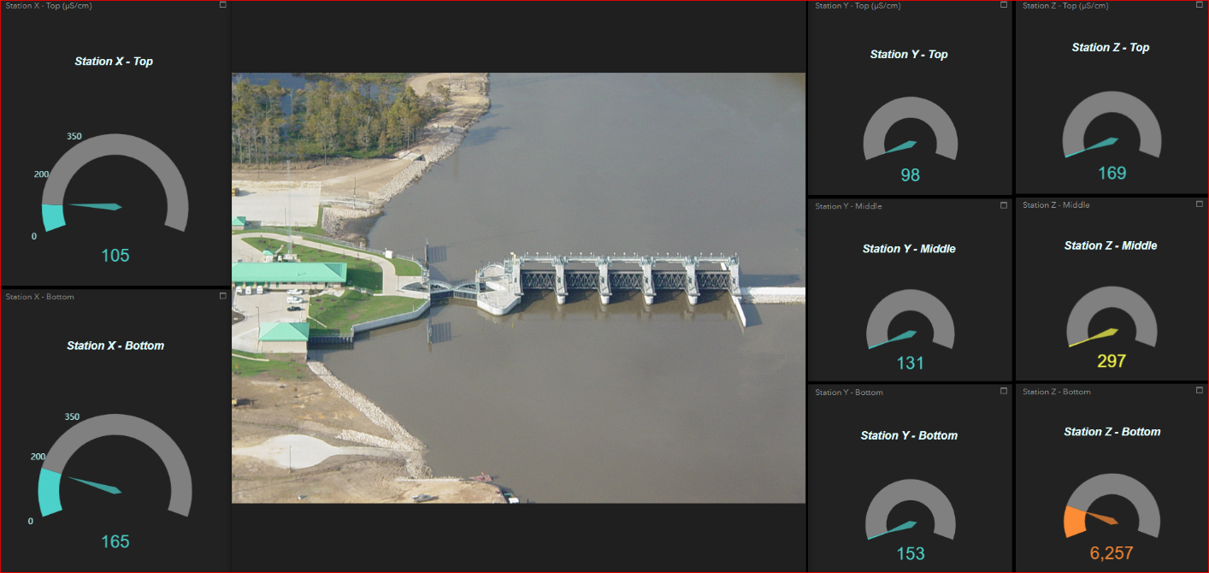This screenshot has width=1209, height=573.
Task: Click the Station X - Bottom gauge needle
Action: point(95,485)
